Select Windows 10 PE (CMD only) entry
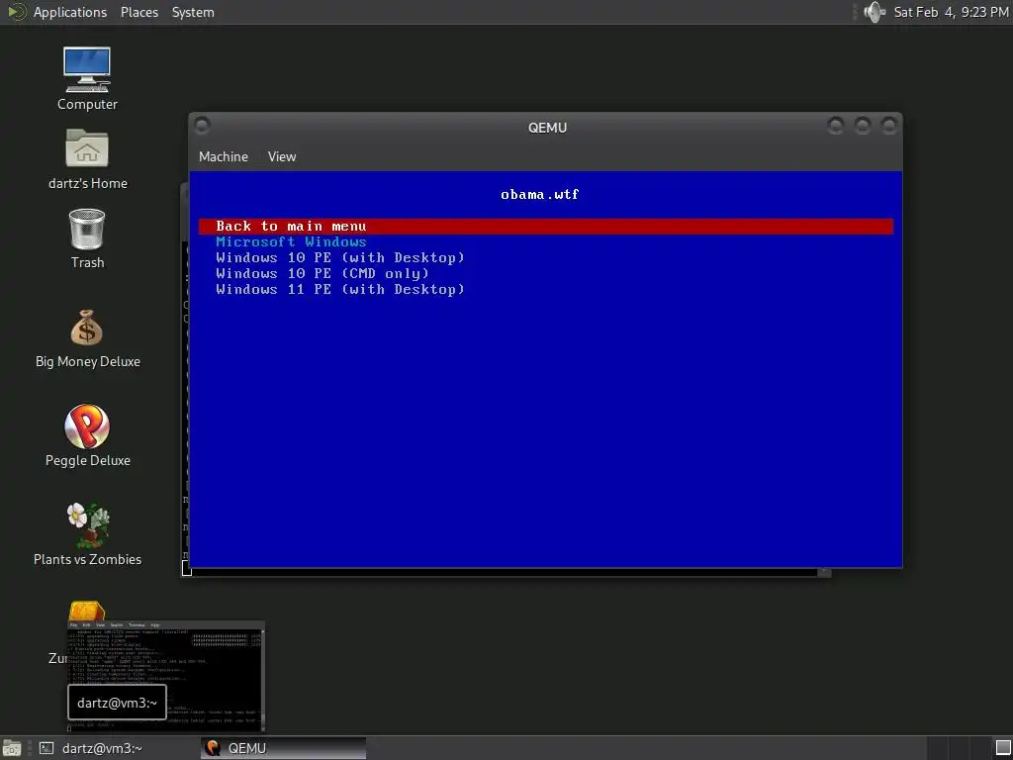 click(x=322, y=273)
